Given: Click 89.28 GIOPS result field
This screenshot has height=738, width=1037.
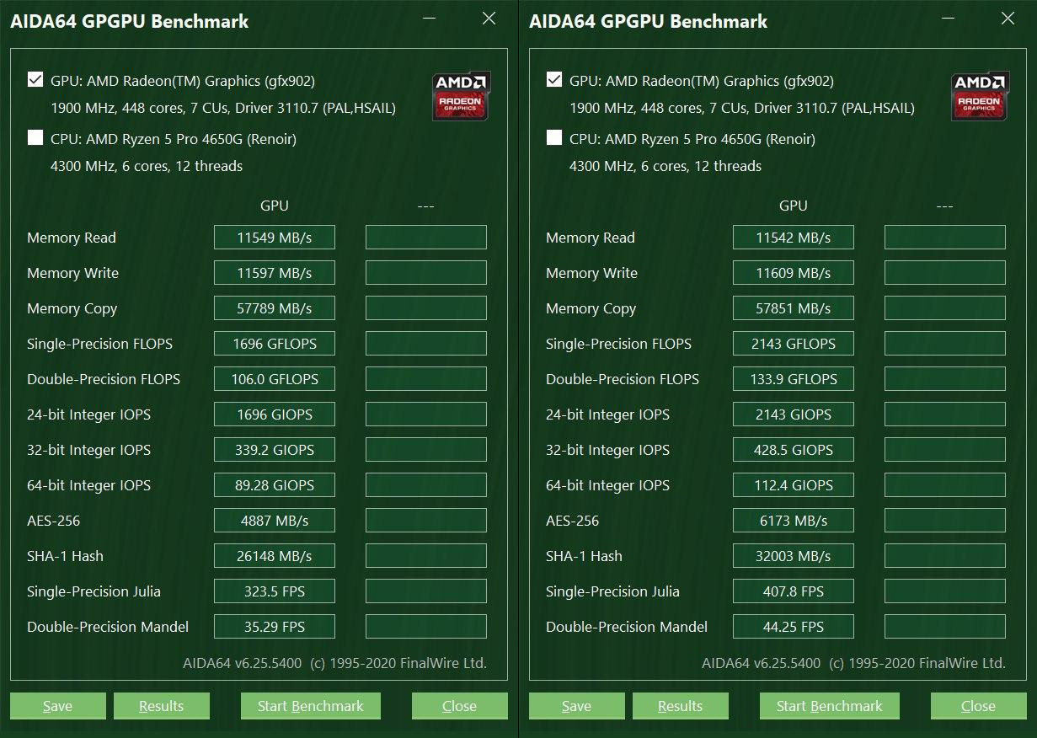Looking at the screenshot, I should 275,485.
